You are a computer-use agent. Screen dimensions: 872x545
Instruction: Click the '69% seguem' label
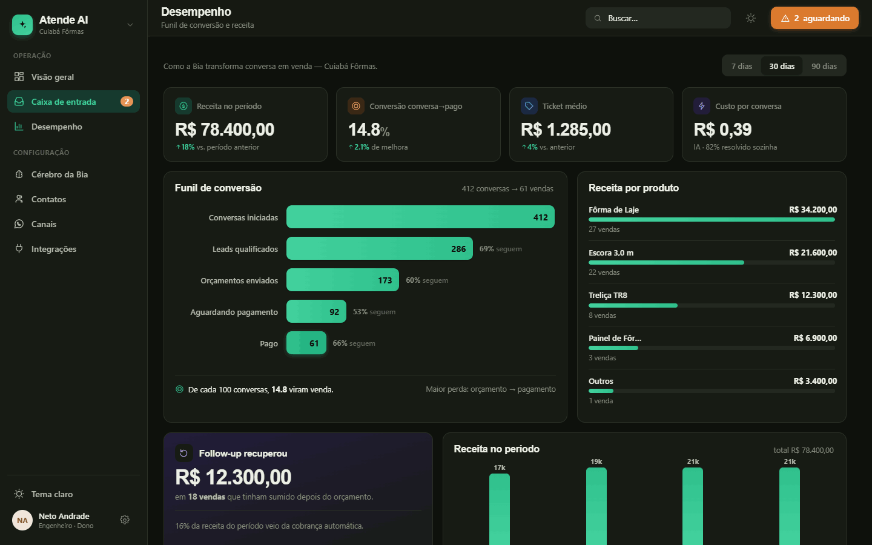[x=501, y=249]
